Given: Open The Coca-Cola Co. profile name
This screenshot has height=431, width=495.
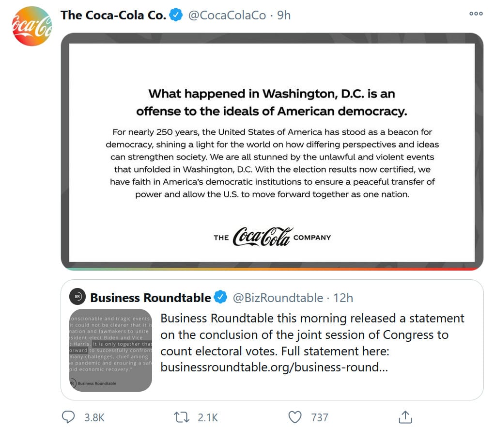Looking at the screenshot, I should [x=113, y=16].
